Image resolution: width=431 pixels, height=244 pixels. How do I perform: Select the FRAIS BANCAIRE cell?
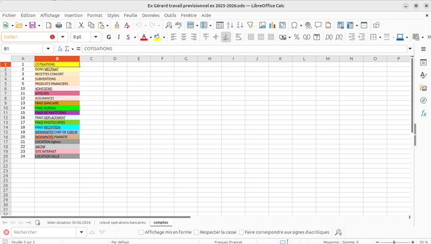click(x=57, y=103)
